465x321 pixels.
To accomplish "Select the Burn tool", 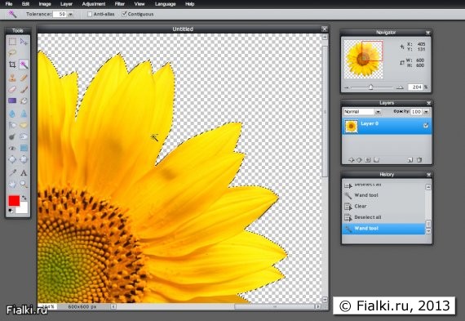I will coord(24,136).
